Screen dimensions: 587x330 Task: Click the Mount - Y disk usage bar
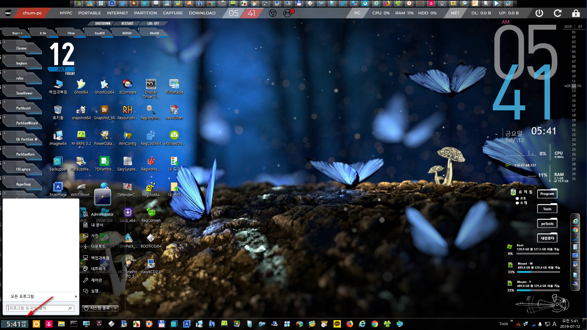coord(538,290)
